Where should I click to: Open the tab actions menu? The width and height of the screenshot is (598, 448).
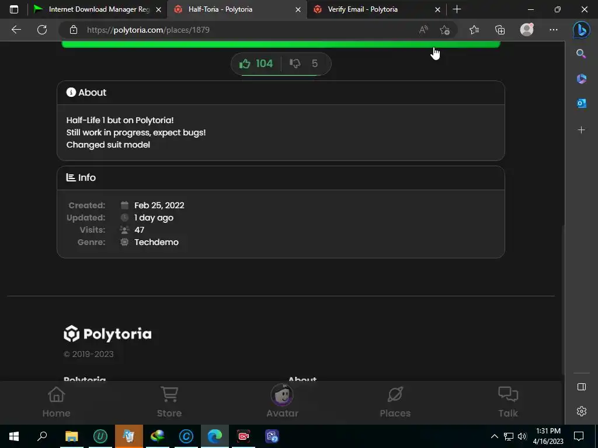point(14,9)
